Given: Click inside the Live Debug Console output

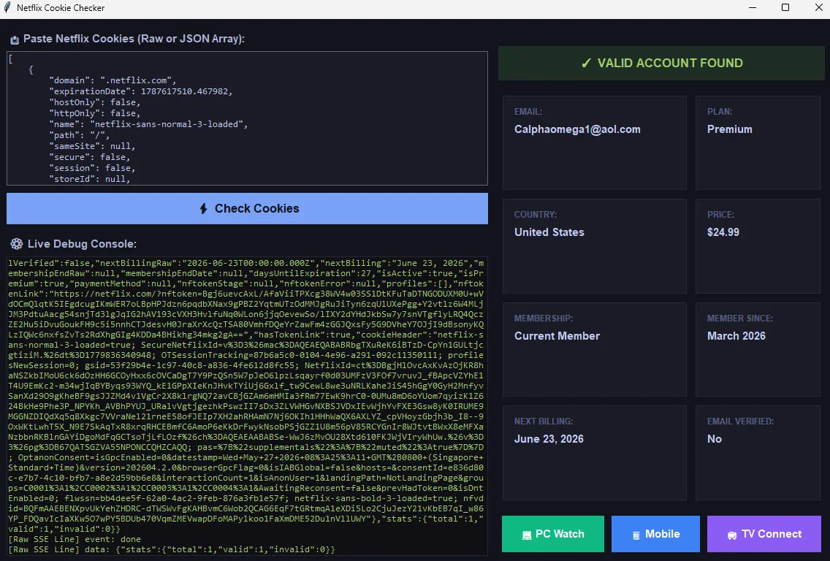Looking at the screenshot, I should tap(247, 406).
